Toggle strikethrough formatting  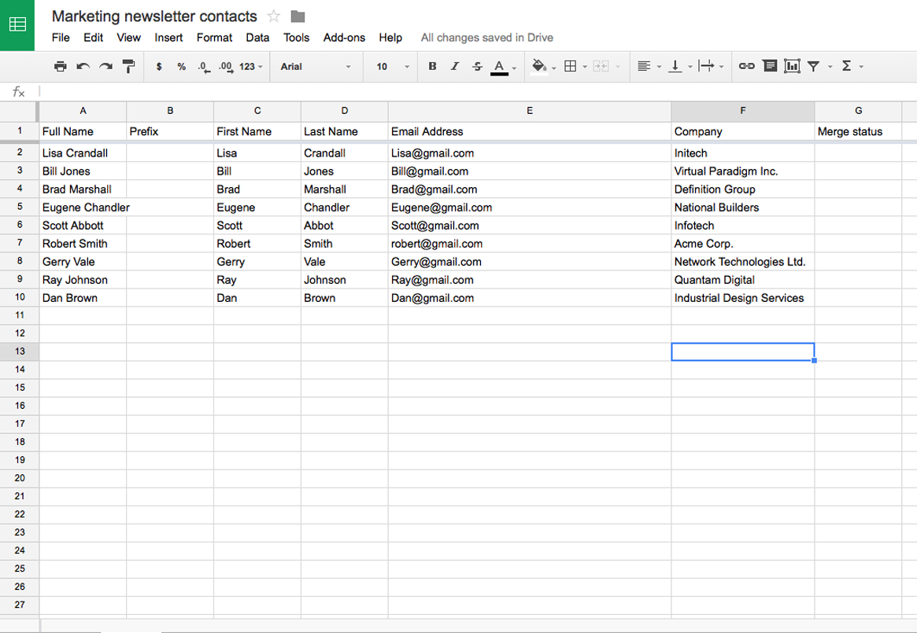click(477, 66)
